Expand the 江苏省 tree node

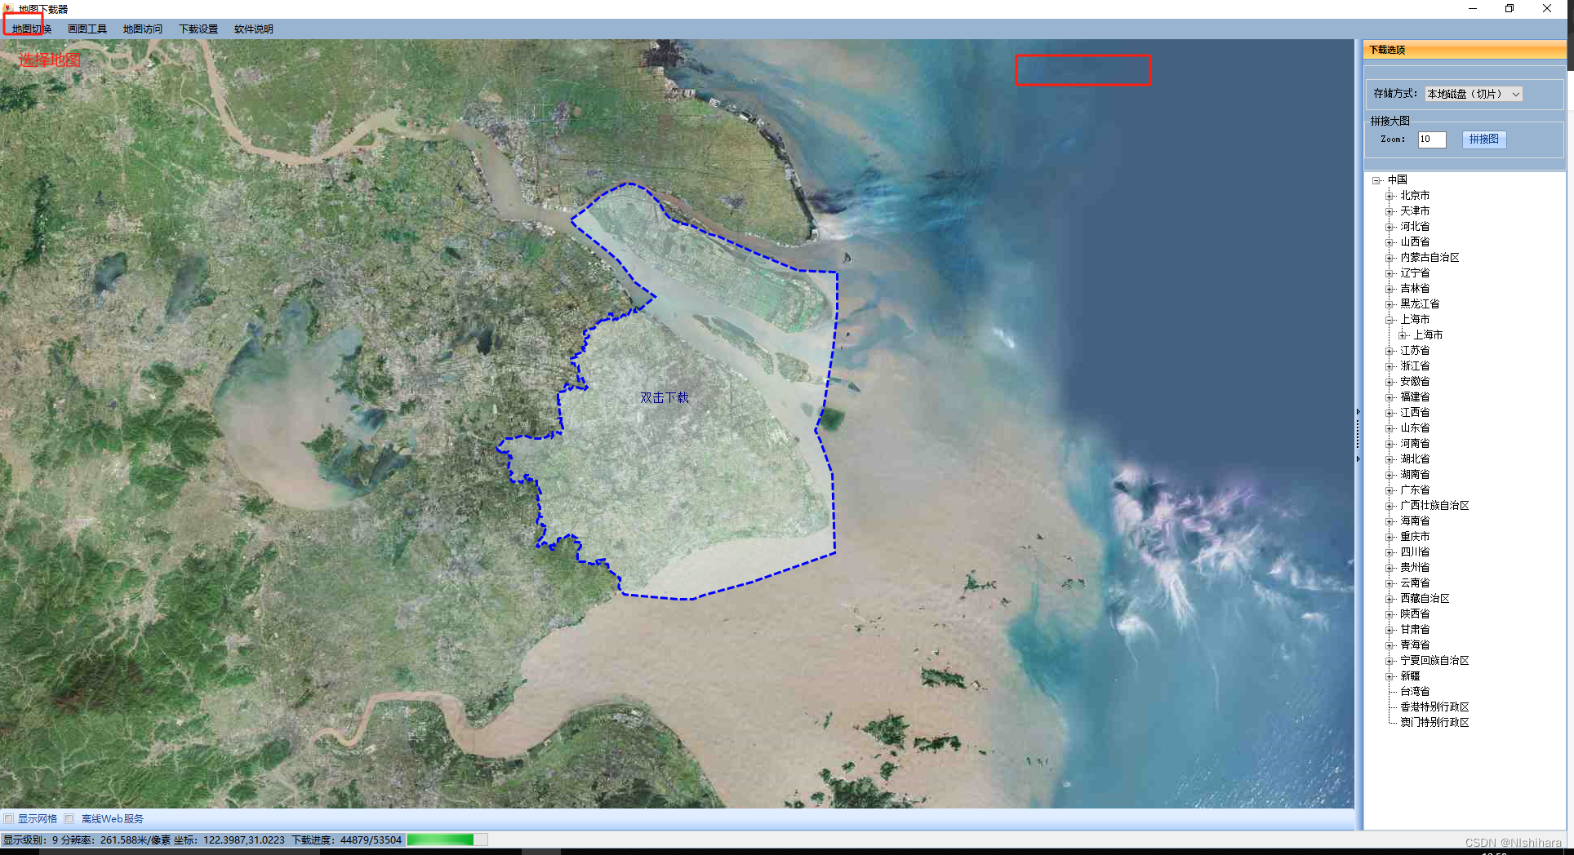(x=1389, y=351)
